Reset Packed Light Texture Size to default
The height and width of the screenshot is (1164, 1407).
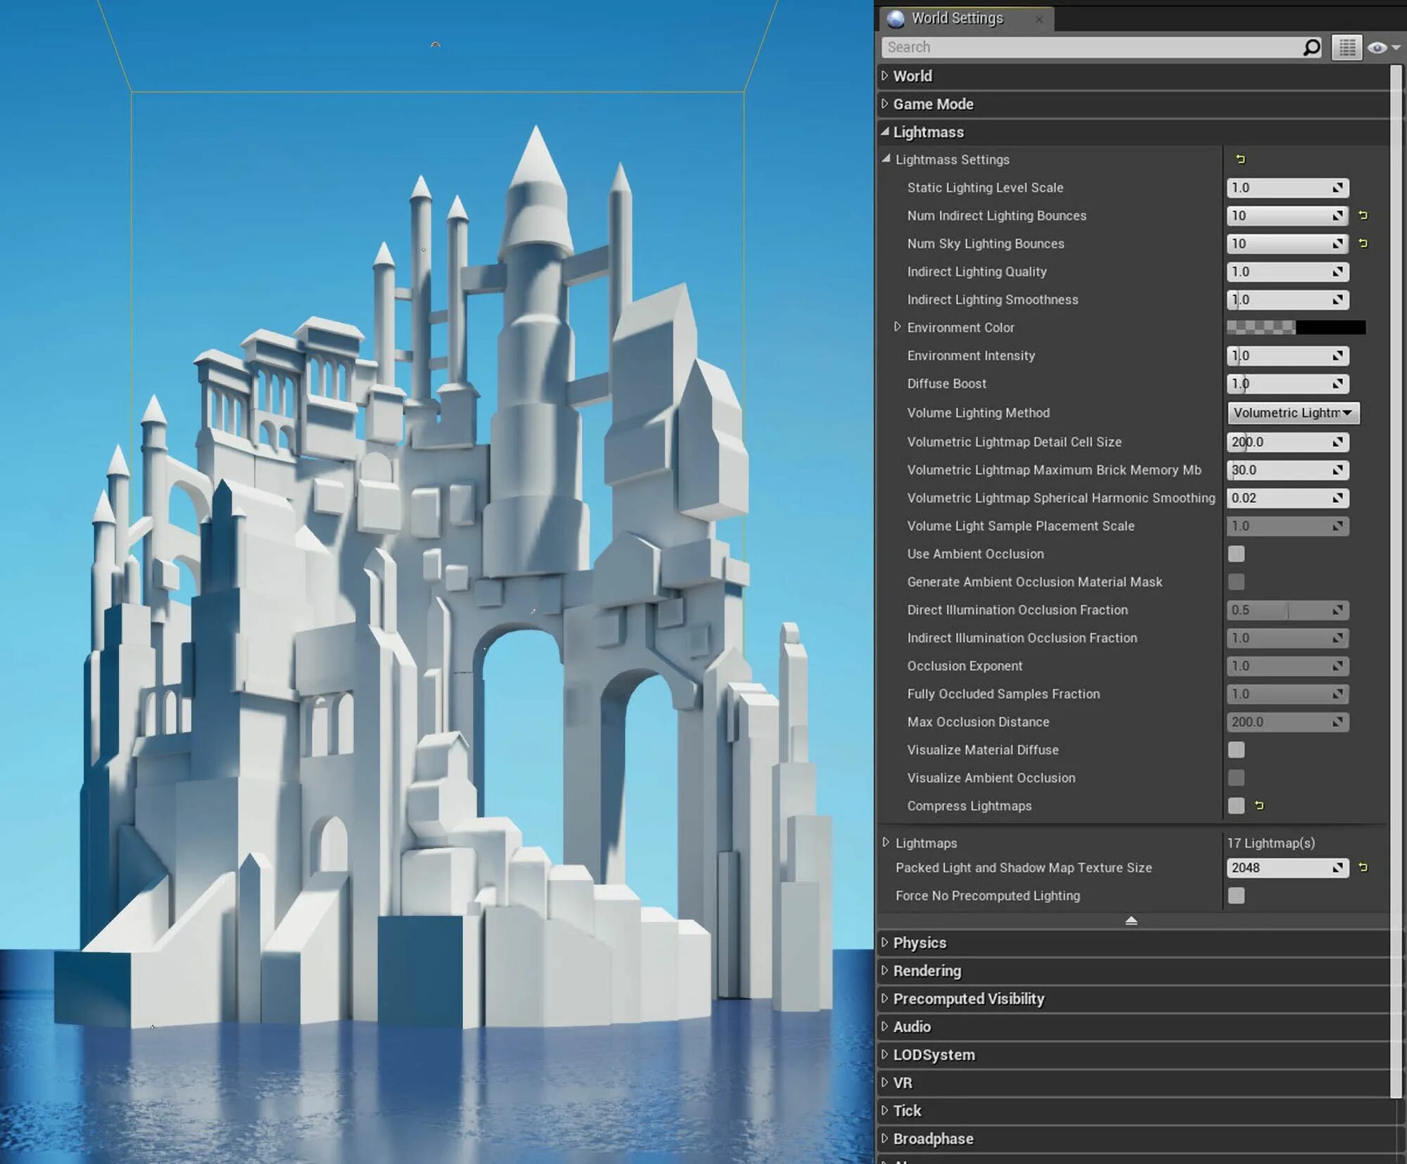point(1363,867)
